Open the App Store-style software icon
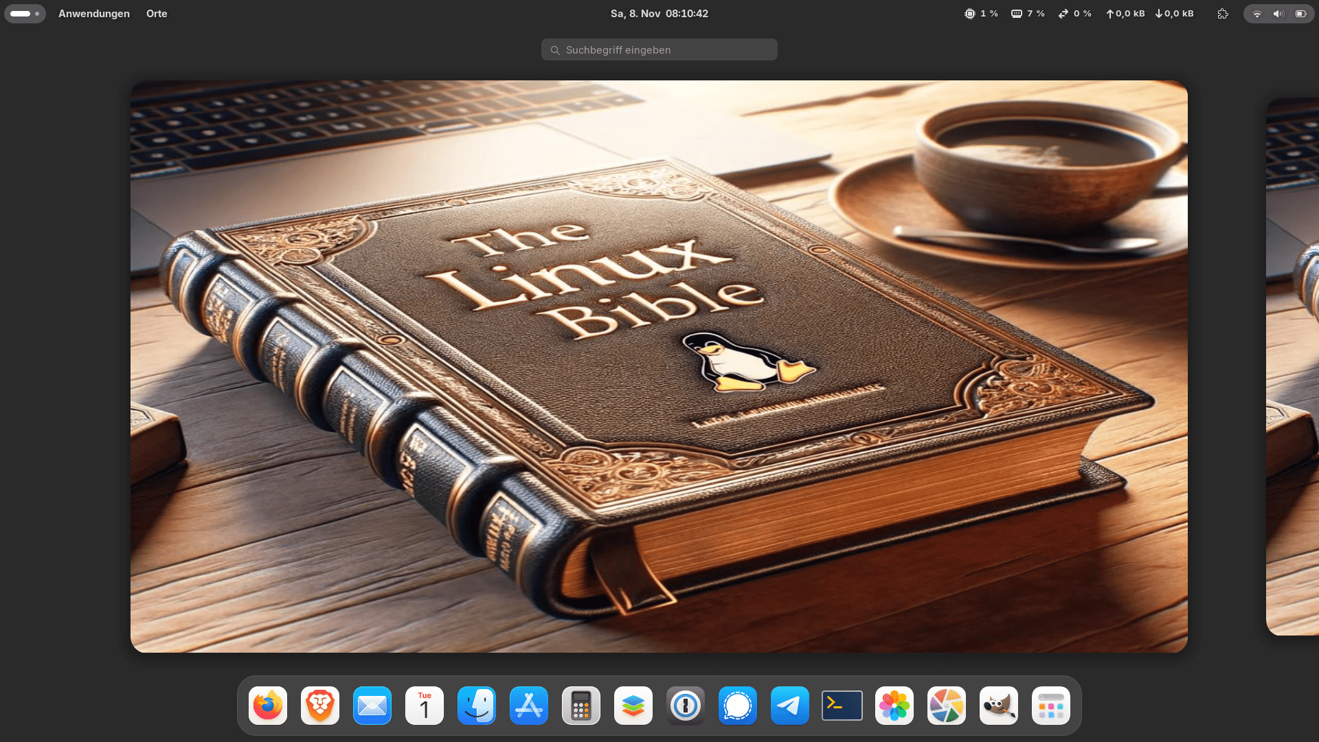Viewport: 1319px width, 742px height. point(529,706)
